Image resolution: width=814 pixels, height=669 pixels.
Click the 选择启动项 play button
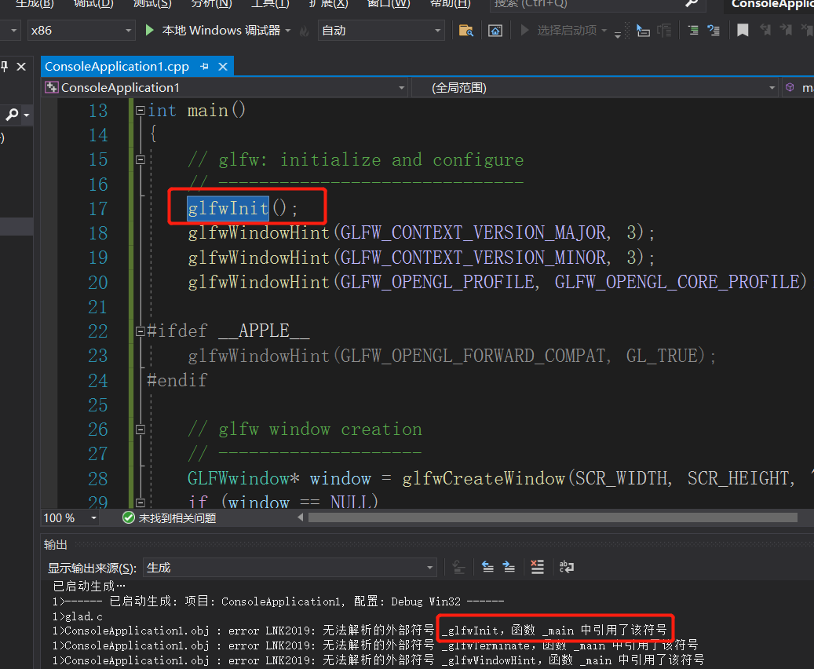(524, 30)
